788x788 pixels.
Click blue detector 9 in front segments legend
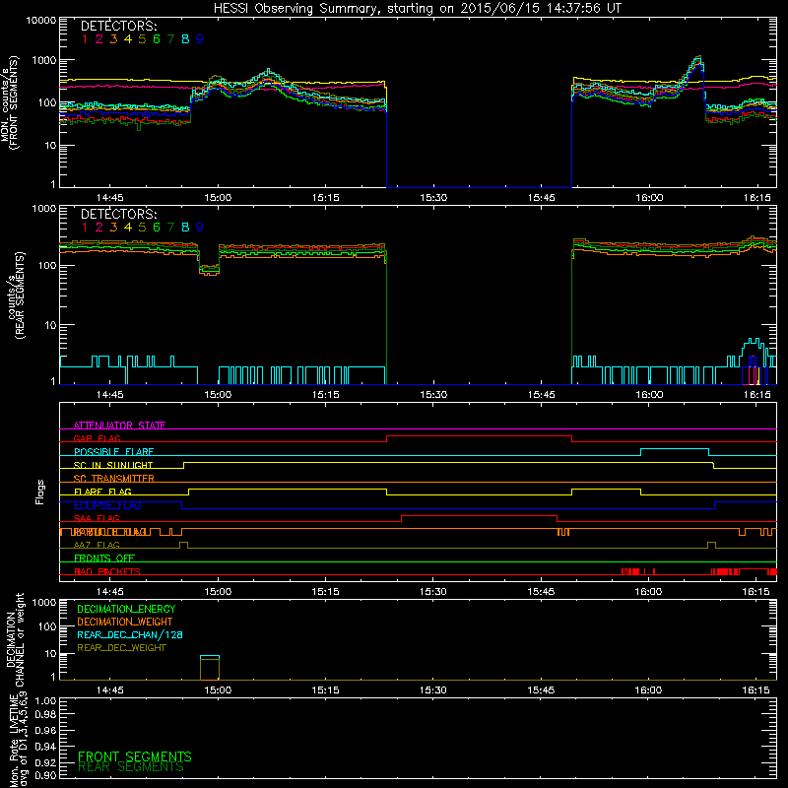200,39
